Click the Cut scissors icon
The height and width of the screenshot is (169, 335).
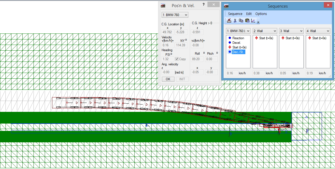pos(235,21)
